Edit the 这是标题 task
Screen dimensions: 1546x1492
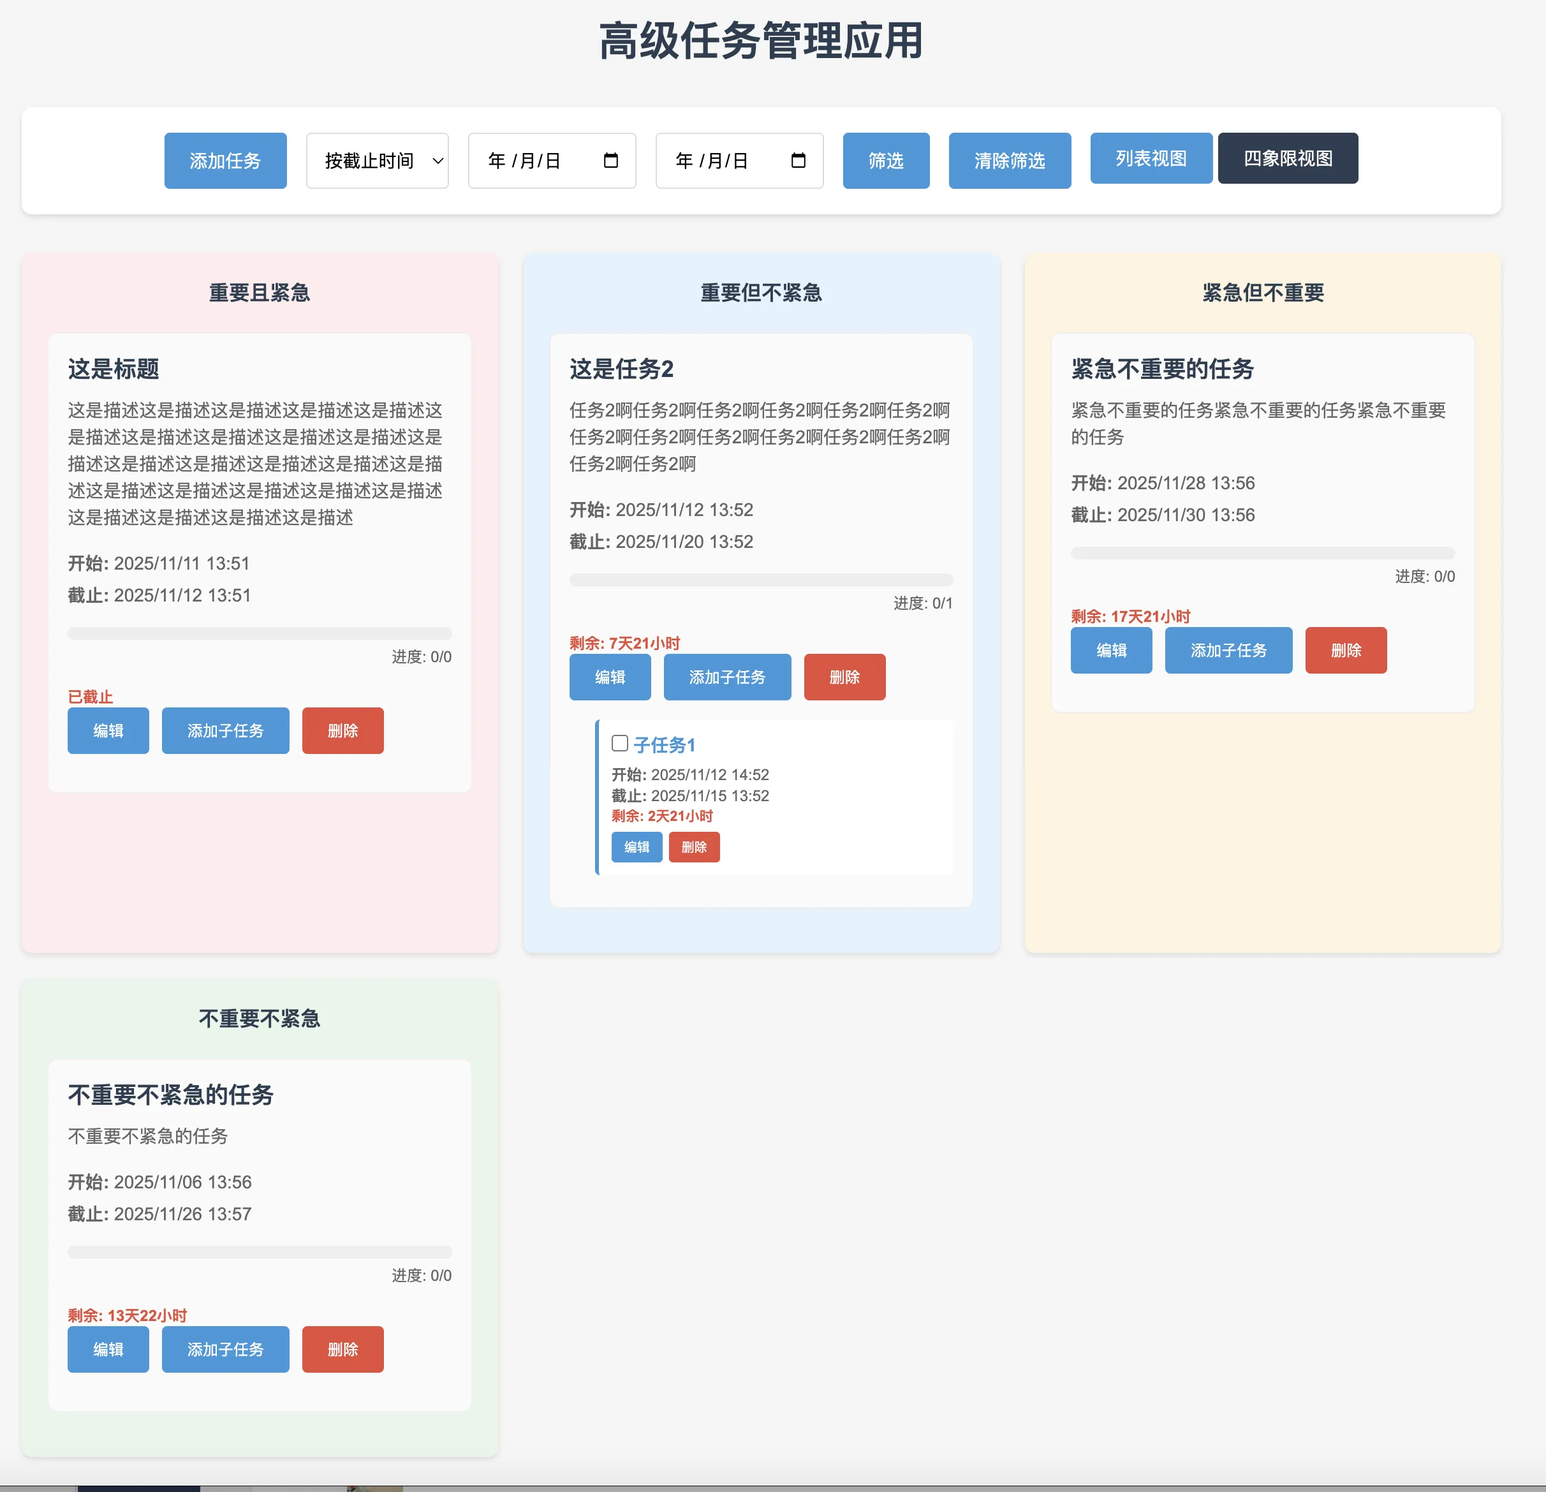[x=108, y=730]
